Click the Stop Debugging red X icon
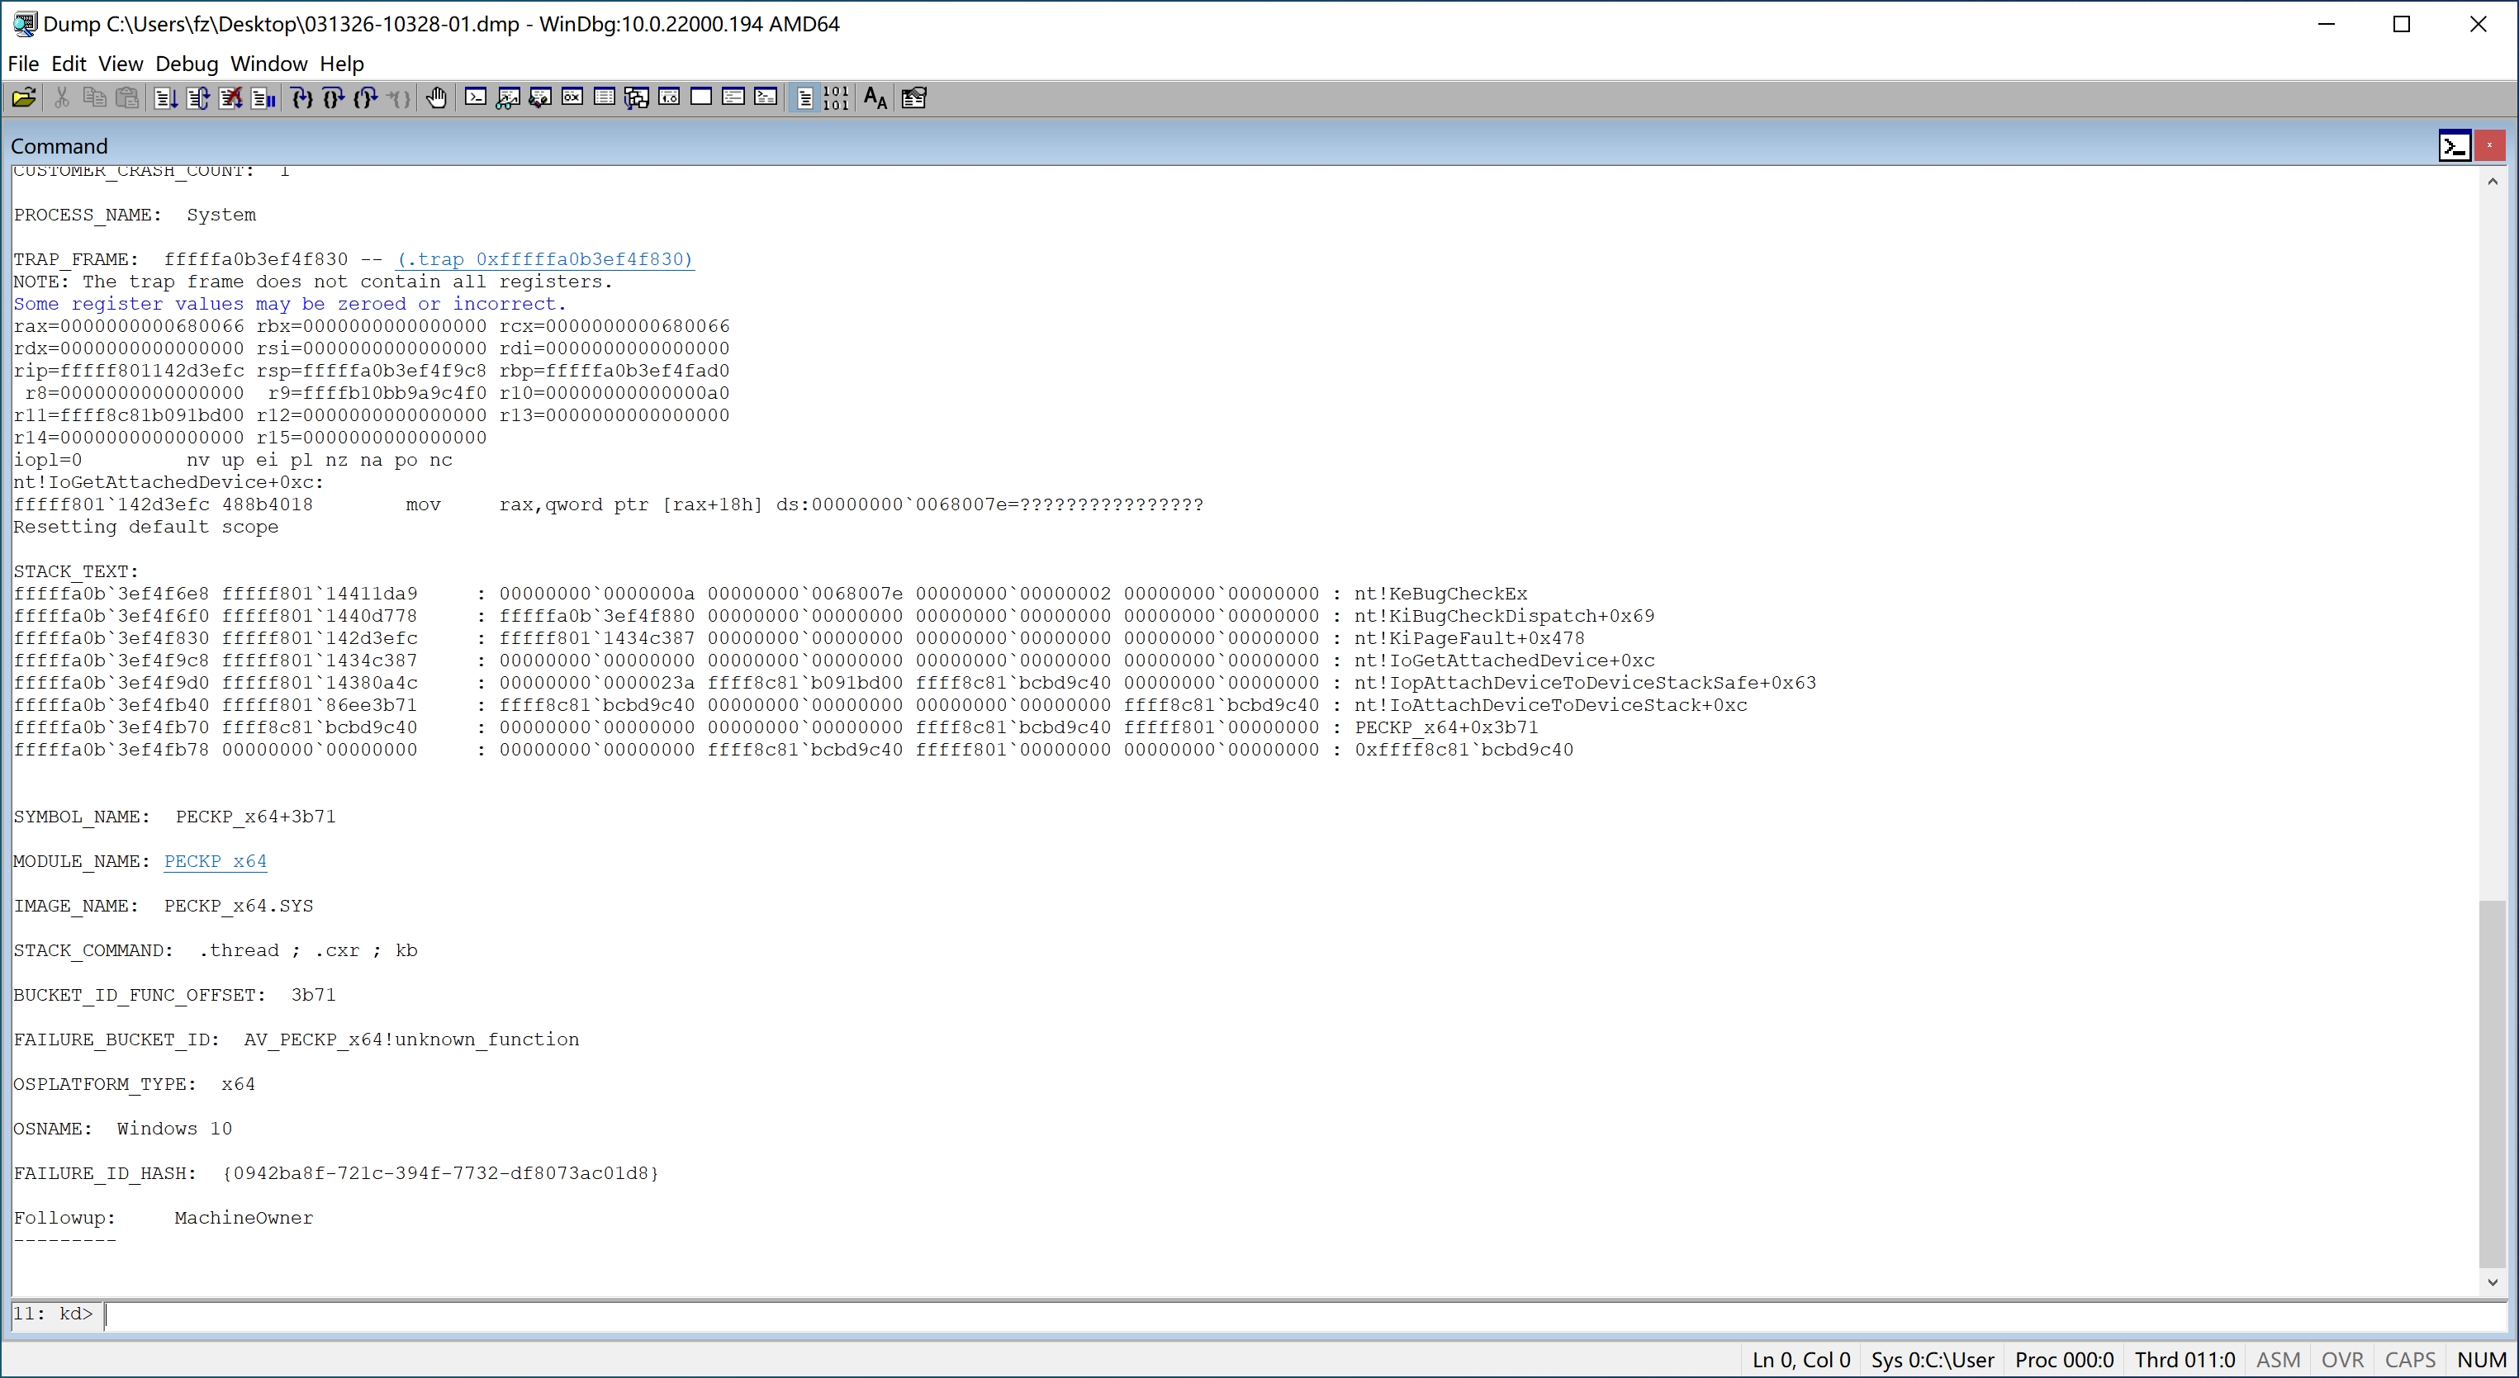Viewport: 2519px width, 1378px height. [230, 97]
